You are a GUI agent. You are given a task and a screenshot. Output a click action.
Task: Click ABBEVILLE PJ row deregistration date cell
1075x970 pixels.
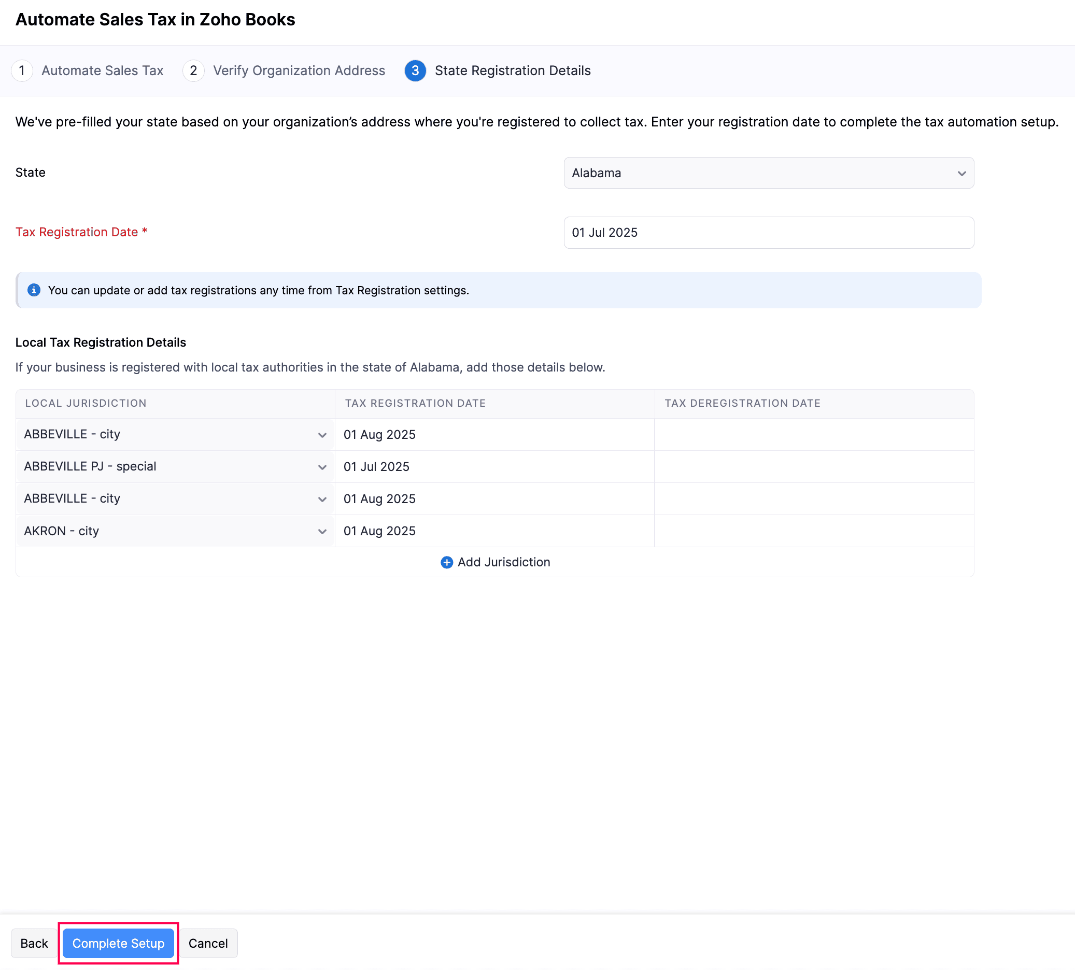pos(814,467)
